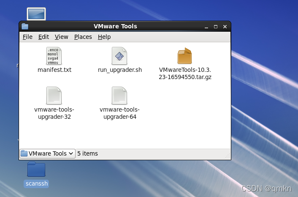The width and height of the screenshot is (298, 197).
Task: Select the VMwareTools tar.gz archive icon
Action: [185, 56]
